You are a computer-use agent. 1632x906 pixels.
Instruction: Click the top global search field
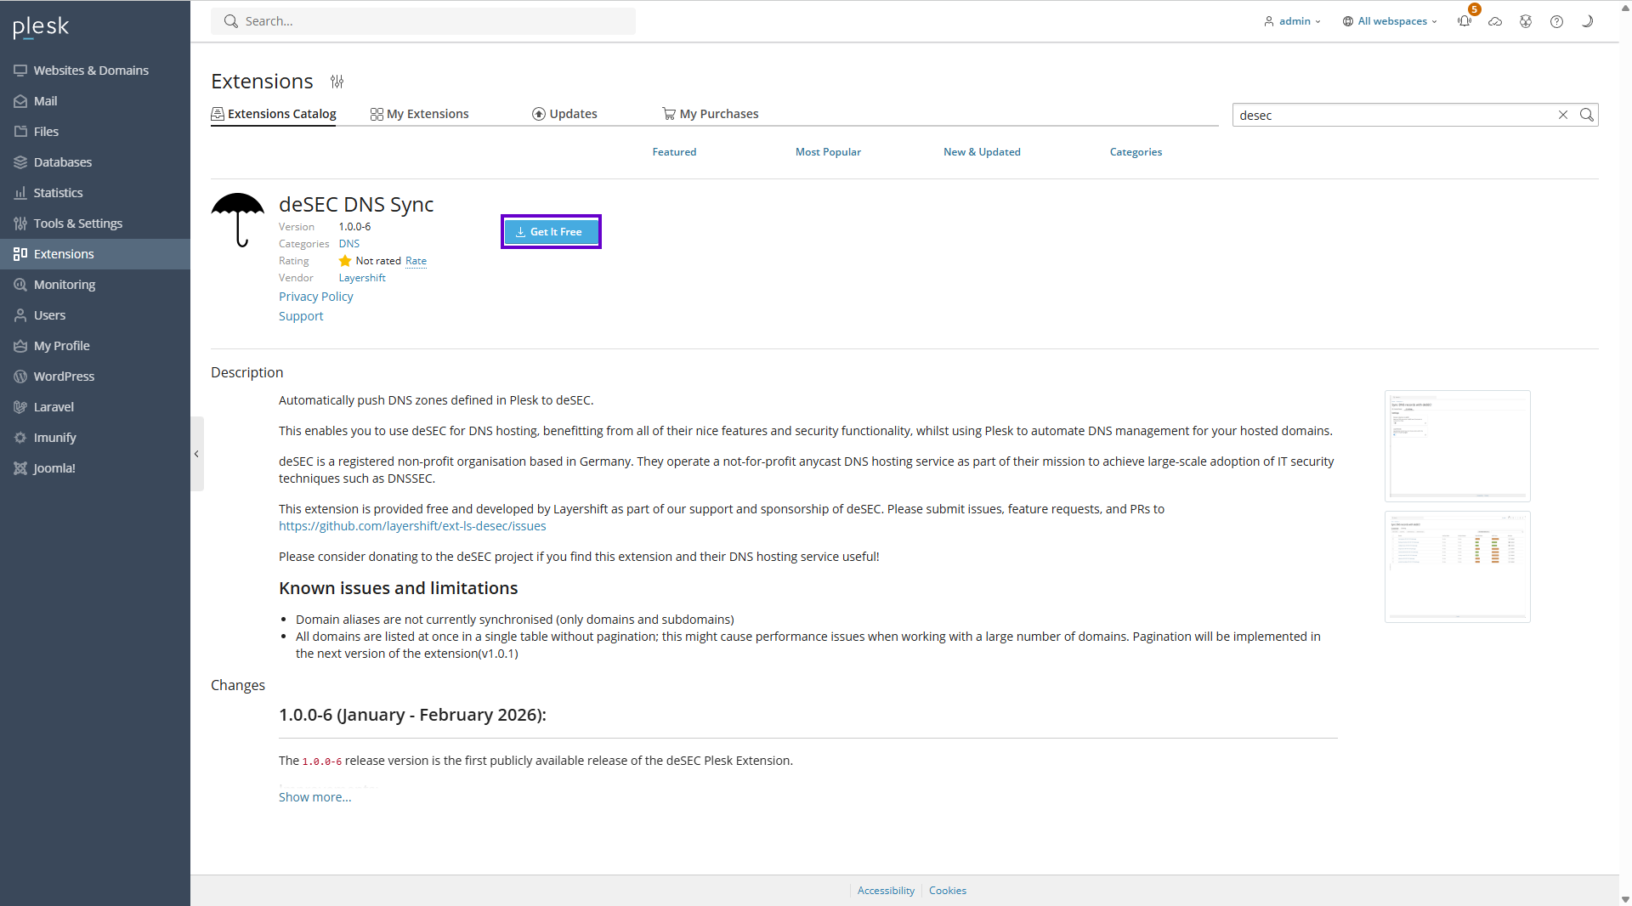click(x=423, y=21)
